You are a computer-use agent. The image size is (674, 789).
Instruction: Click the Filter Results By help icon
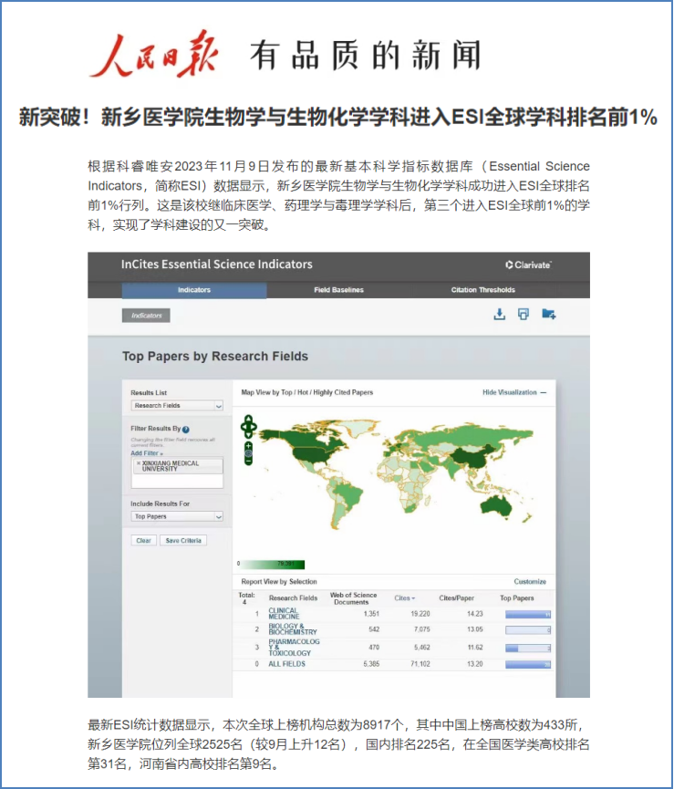click(186, 429)
